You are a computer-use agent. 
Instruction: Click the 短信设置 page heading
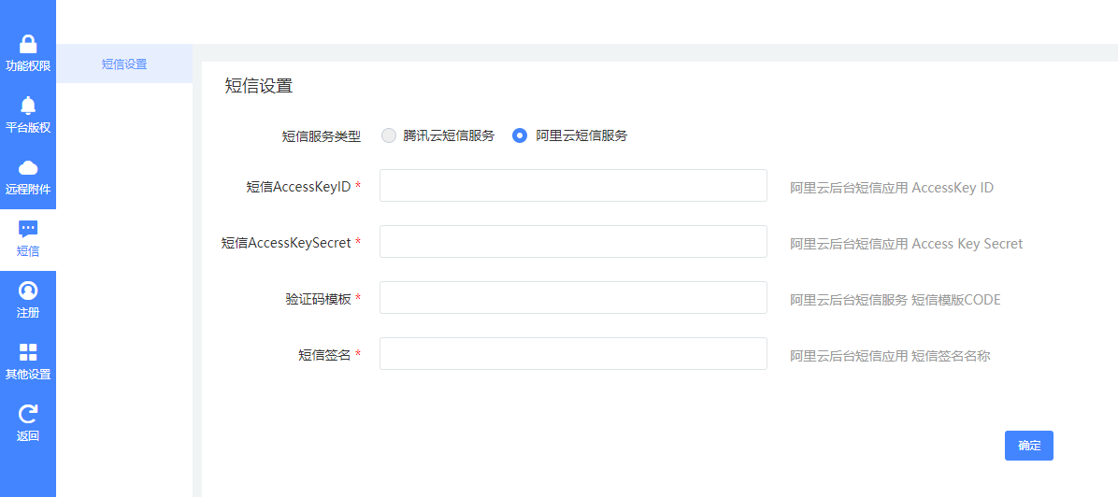pos(259,86)
